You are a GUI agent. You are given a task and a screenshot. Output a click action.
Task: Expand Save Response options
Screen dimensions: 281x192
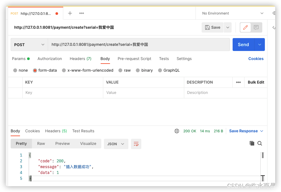(x=262, y=131)
